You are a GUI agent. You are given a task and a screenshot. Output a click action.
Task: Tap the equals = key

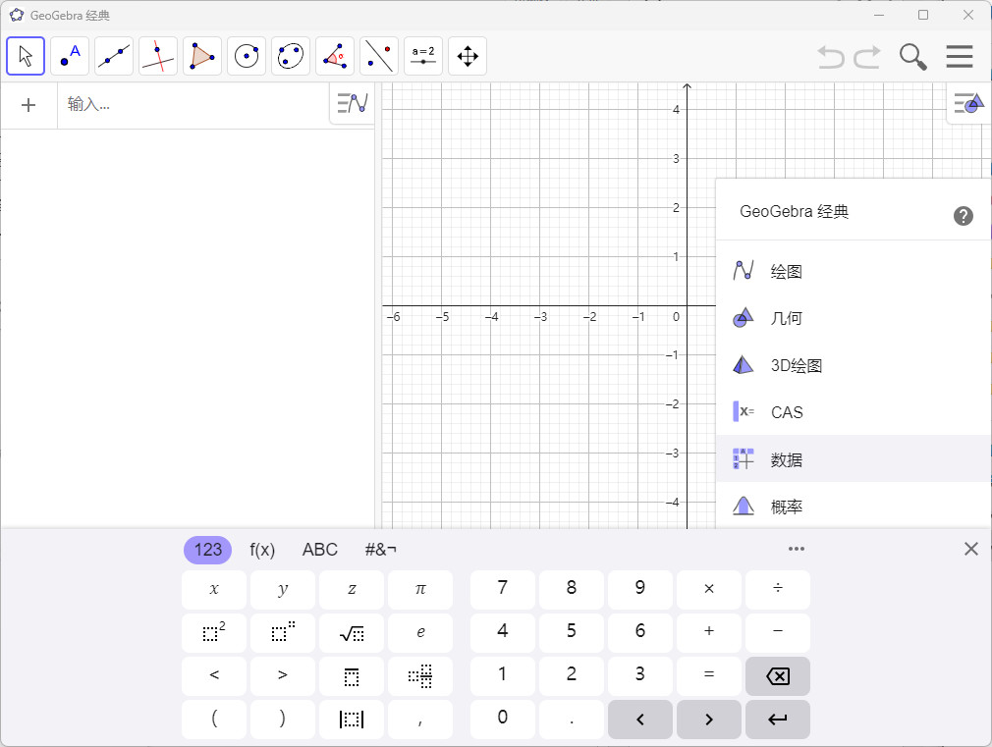pyautogui.click(x=709, y=675)
